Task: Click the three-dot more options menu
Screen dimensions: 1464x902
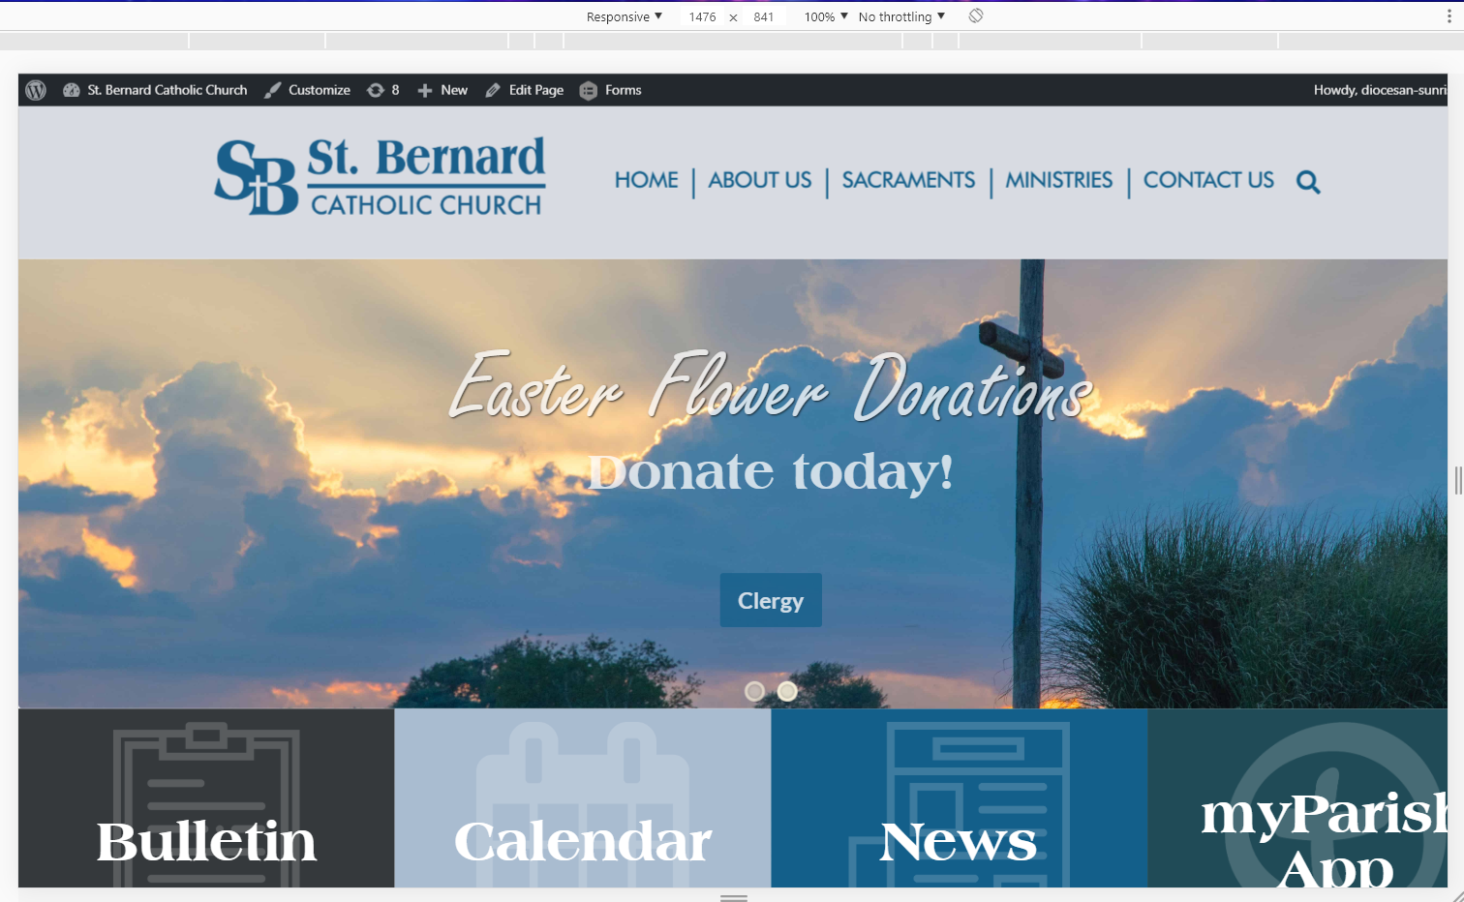Action: pyautogui.click(x=1449, y=16)
